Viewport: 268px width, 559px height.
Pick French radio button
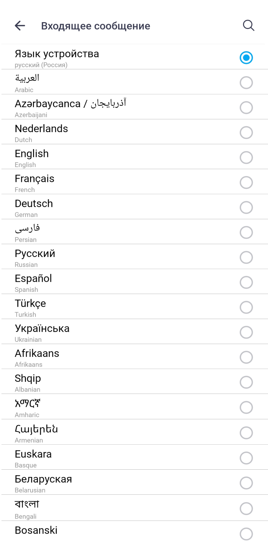(x=246, y=183)
